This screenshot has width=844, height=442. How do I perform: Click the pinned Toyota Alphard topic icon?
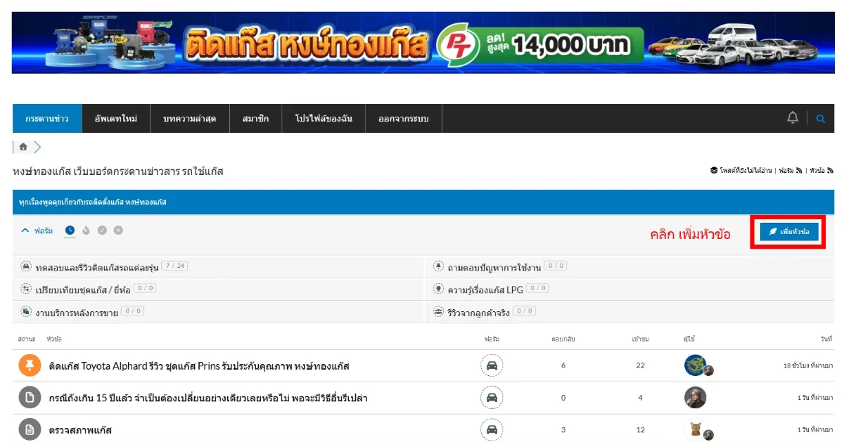tap(30, 365)
